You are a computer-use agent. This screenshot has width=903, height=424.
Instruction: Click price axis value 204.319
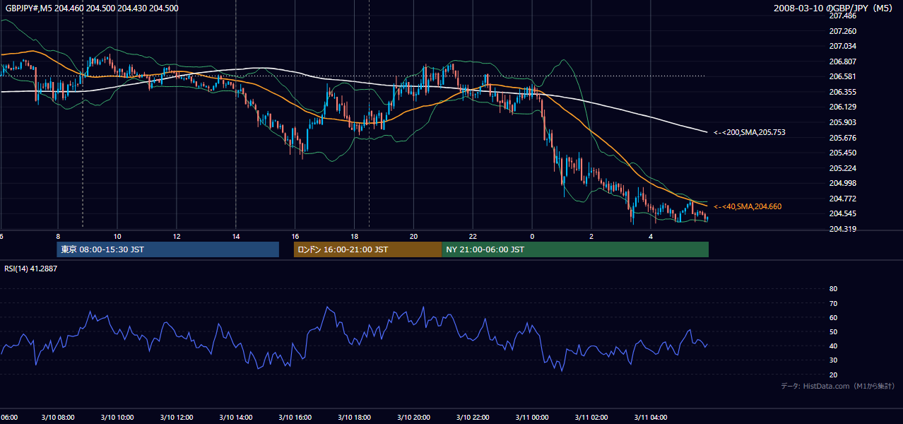[x=842, y=229]
